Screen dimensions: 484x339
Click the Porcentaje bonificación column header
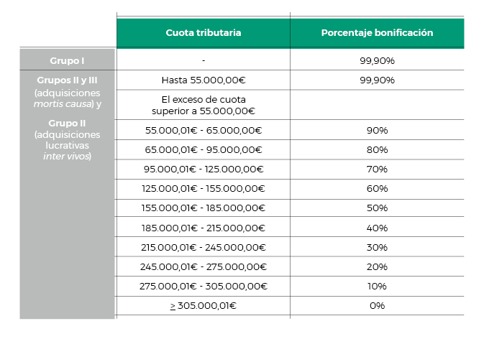pyautogui.click(x=377, y=33)
